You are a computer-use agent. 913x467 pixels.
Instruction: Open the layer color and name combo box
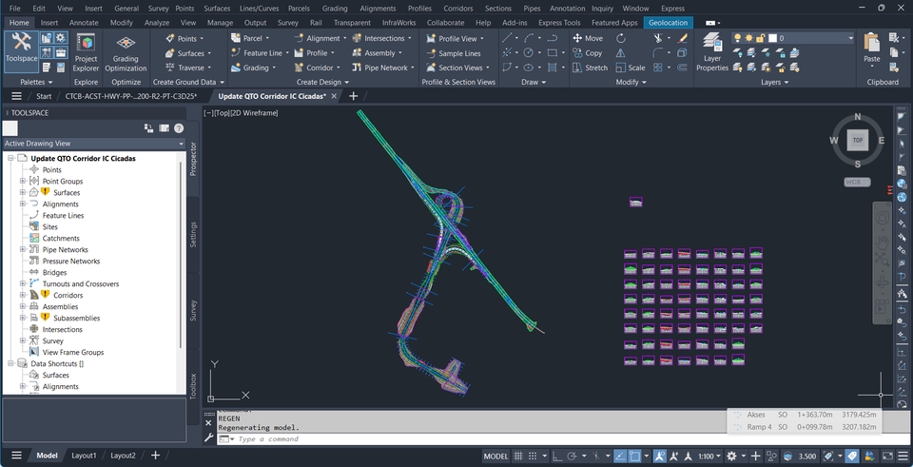(815, 38)
